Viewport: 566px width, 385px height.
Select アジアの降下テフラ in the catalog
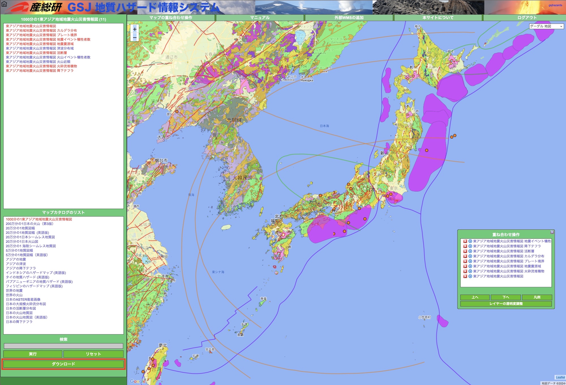pyautogui.click(x=21, y=268)
